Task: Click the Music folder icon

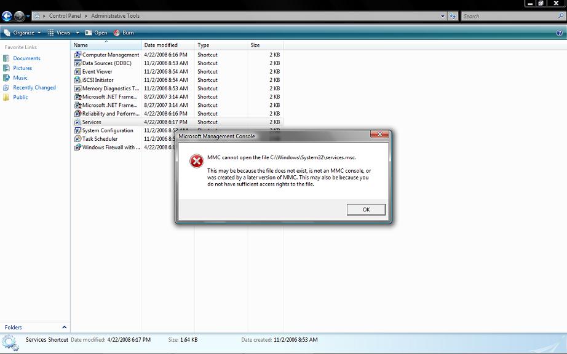Action: [x=6, y=77]
